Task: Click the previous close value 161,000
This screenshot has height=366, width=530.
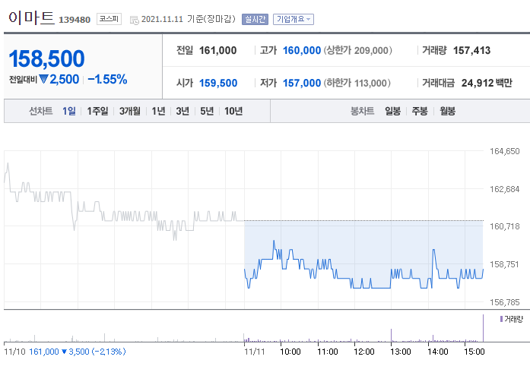Action: (x=217, y=51)
